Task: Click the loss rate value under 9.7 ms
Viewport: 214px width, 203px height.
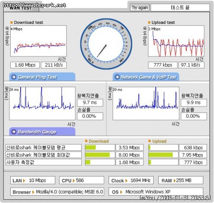Action: click(x=90, y=116)
